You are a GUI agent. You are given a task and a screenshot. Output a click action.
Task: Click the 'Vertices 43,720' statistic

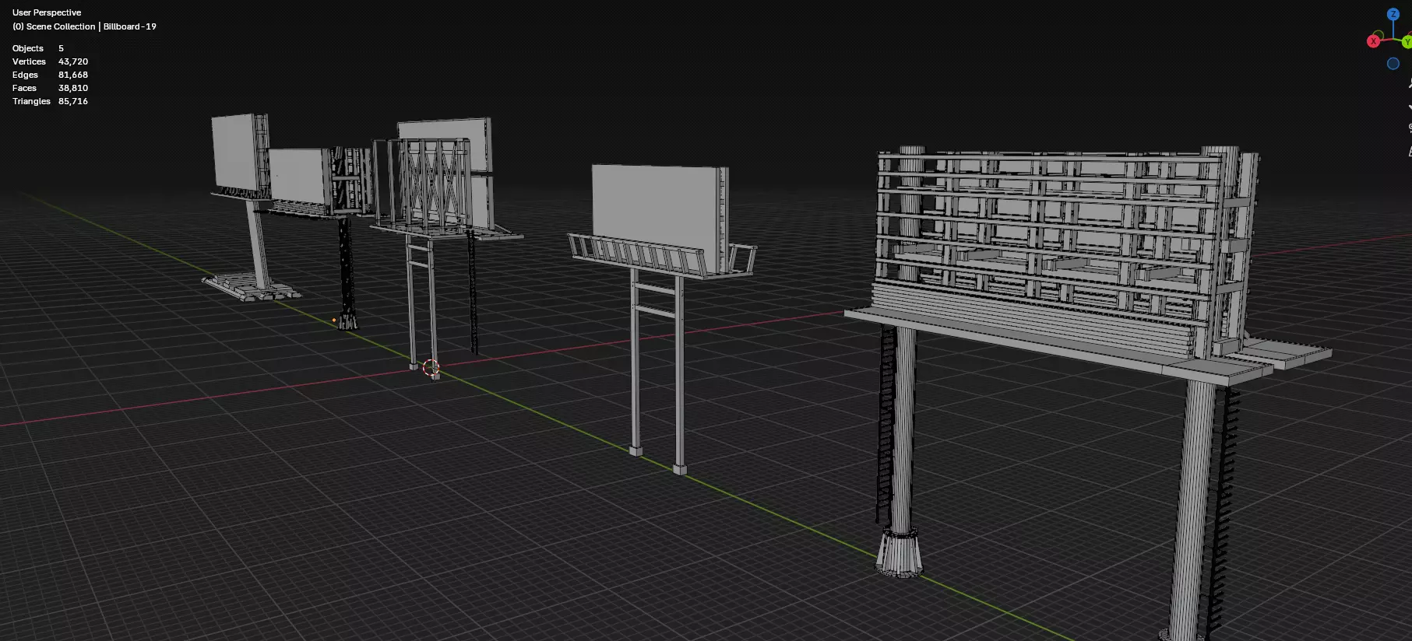pyautogui.click(x=50, y=61)
